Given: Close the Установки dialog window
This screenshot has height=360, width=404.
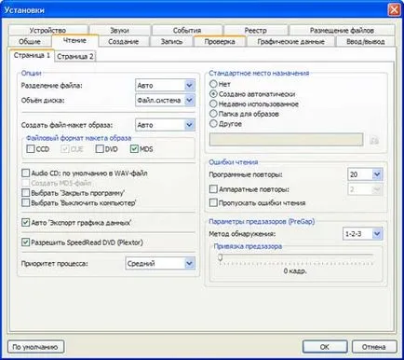Looking at the screenshot, I should (394, 9).
